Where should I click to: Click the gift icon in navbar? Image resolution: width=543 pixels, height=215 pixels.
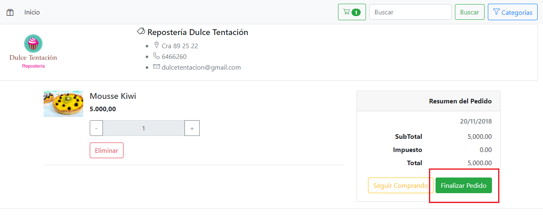10,12
